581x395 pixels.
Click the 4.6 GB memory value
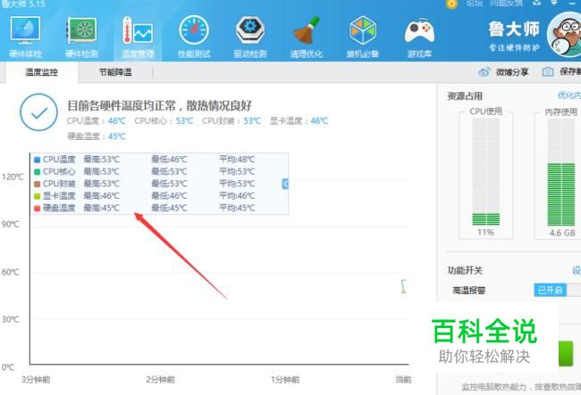(x=562, y=233)
